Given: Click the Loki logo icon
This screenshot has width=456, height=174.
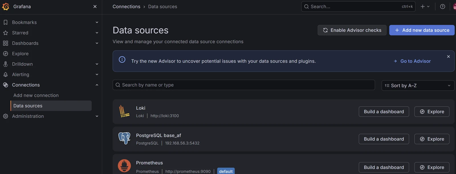Looking at the screenshot, I should click(124, 111).
